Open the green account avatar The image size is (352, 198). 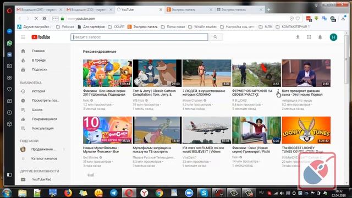[333, 37]
